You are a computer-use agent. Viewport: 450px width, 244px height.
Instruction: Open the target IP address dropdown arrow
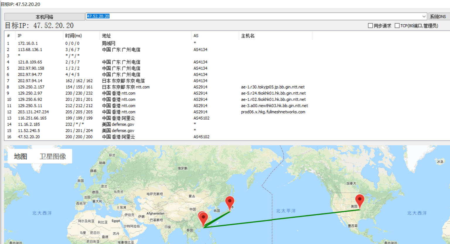[424, 16]
